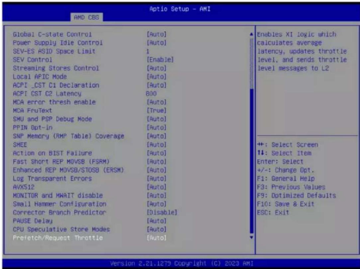Viewport: 360px width, 269px height.
Task: Click the scrollbar up arrow
Action: pyautogui.click(x=251, y=34)
